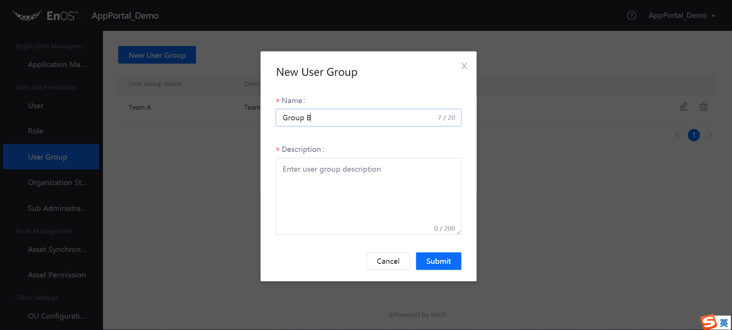
Task: Click the Description text area
Action: 368,196
